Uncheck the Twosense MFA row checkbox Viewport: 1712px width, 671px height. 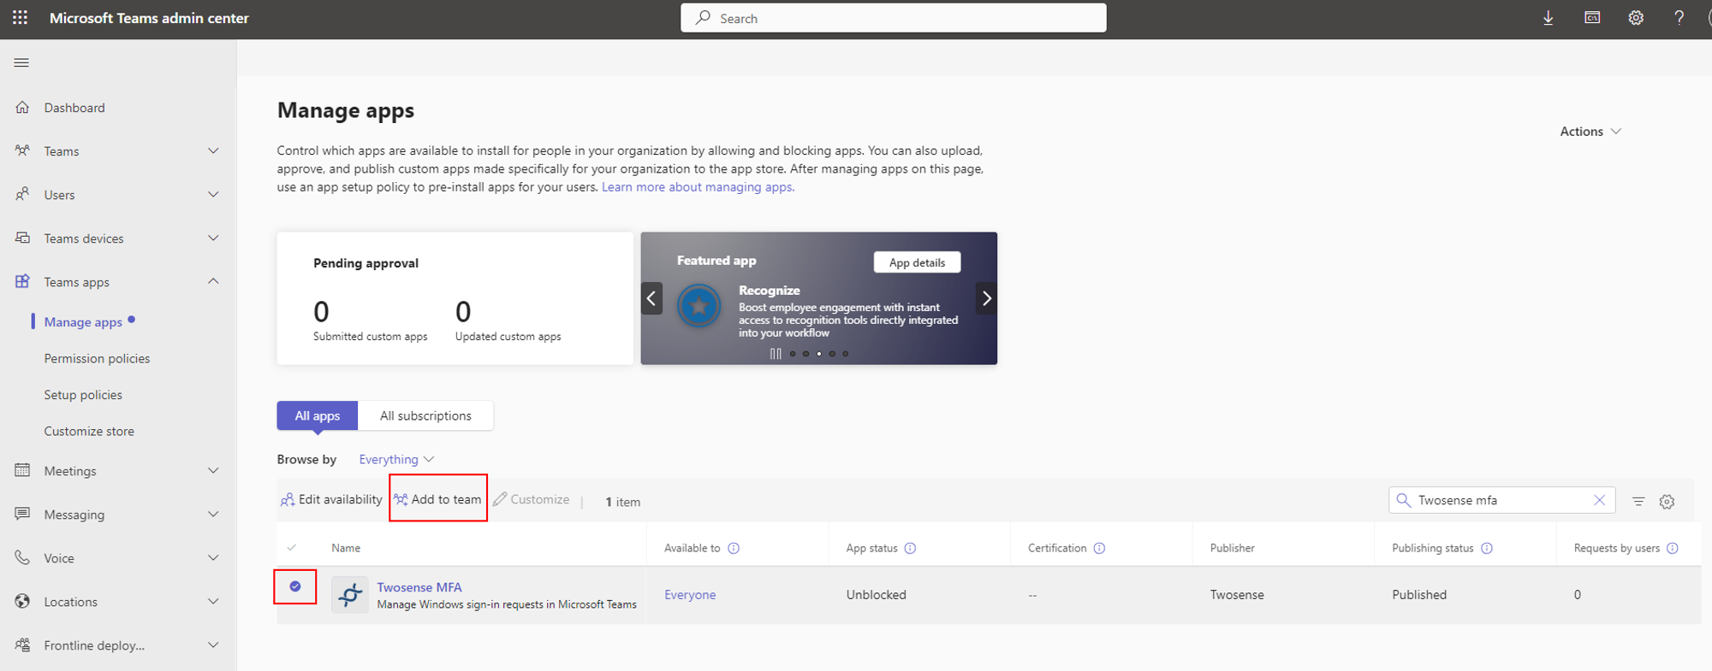click(295, 586)
